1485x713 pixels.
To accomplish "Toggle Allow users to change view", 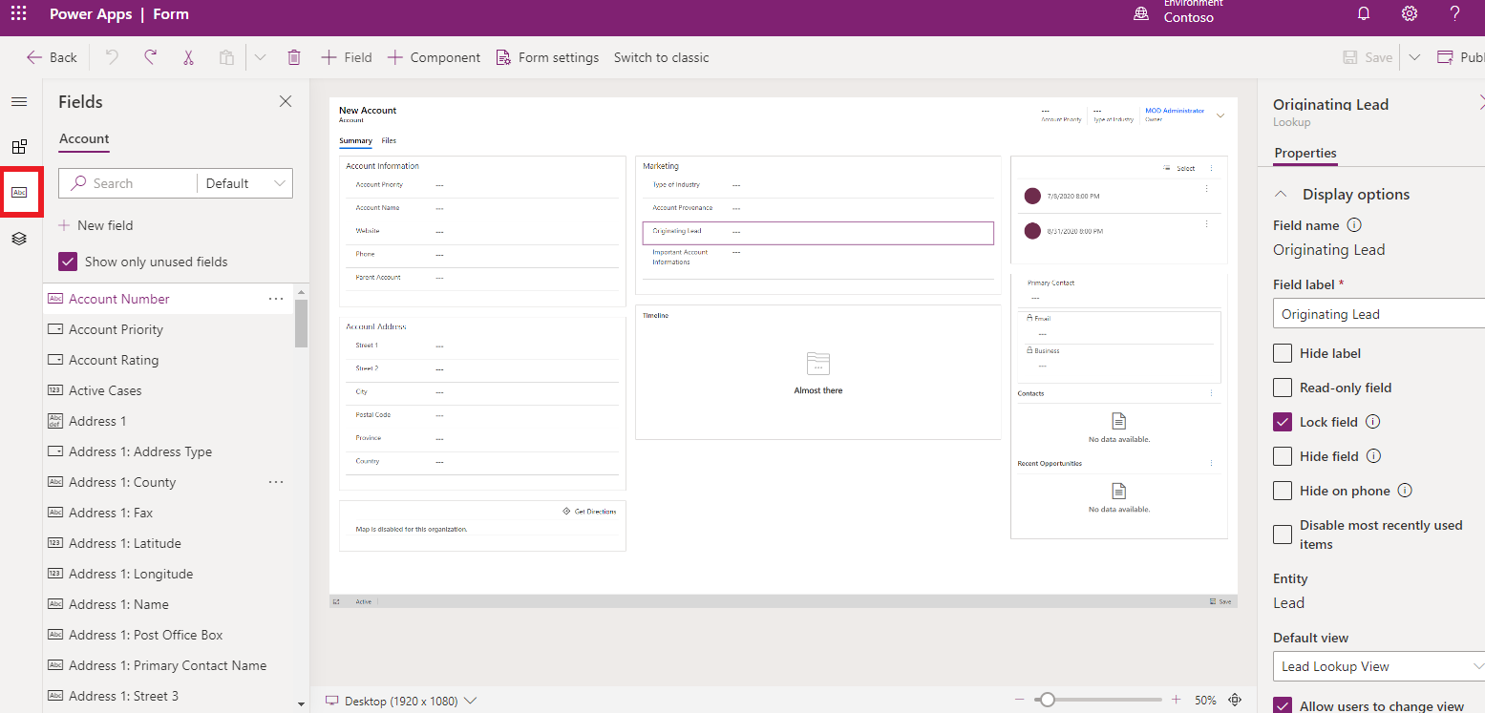I will (x=1283, y=706).
